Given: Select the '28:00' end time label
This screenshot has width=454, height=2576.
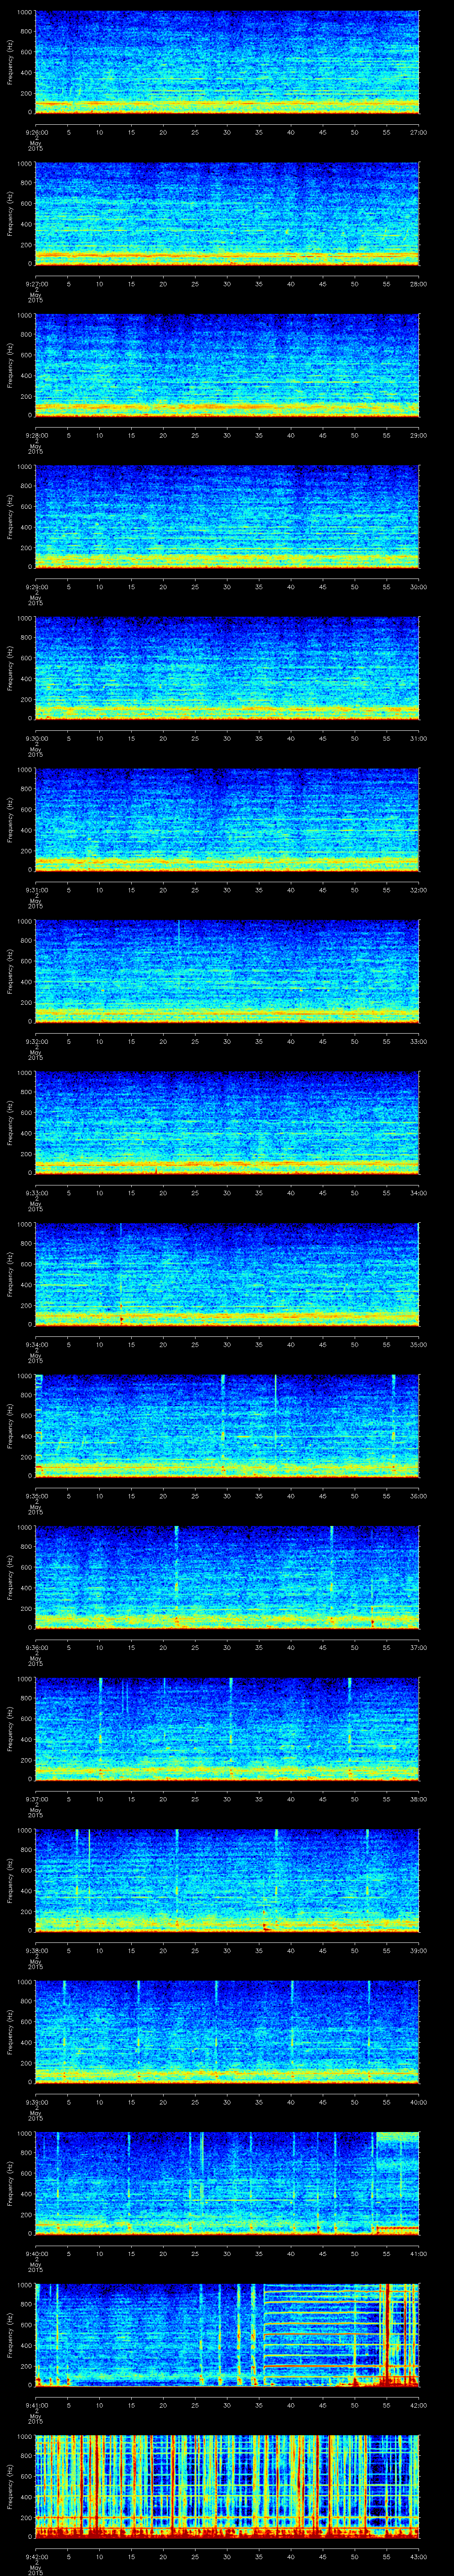Looking at the screenshot, I should click(418, 284).
